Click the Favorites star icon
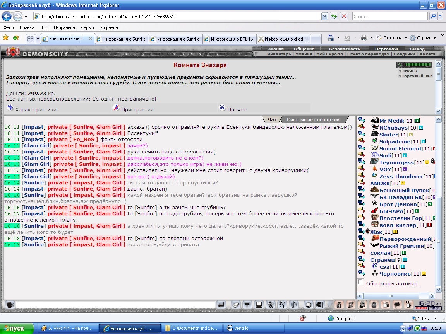446x334 pixels. tap(6, 38)
